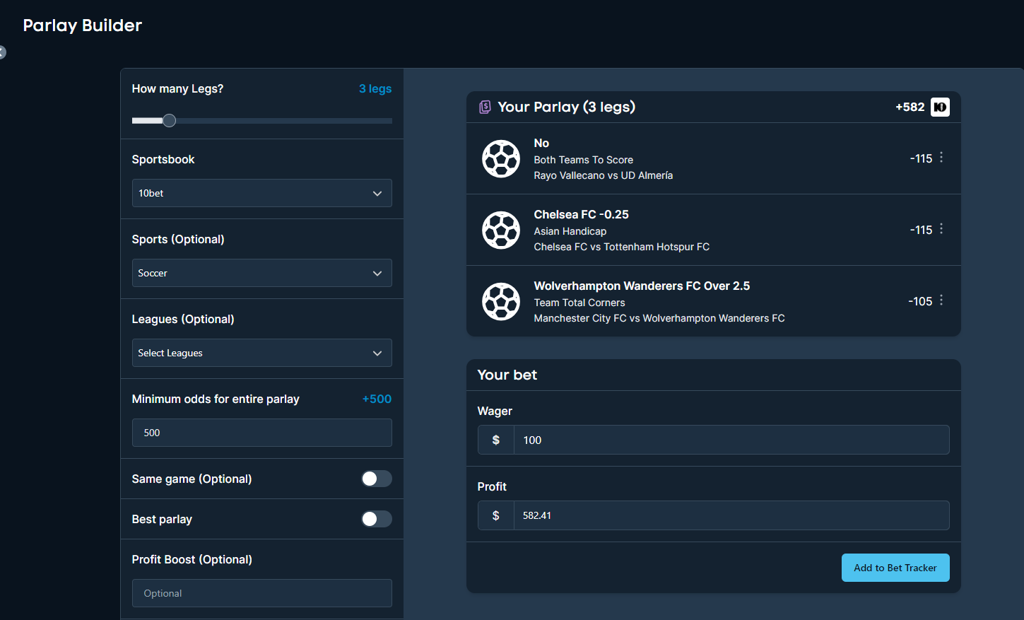
Task: Open options menu for Chelsea Asian Handicap leg
Action: pyautogui.click(x=941, y=229)
